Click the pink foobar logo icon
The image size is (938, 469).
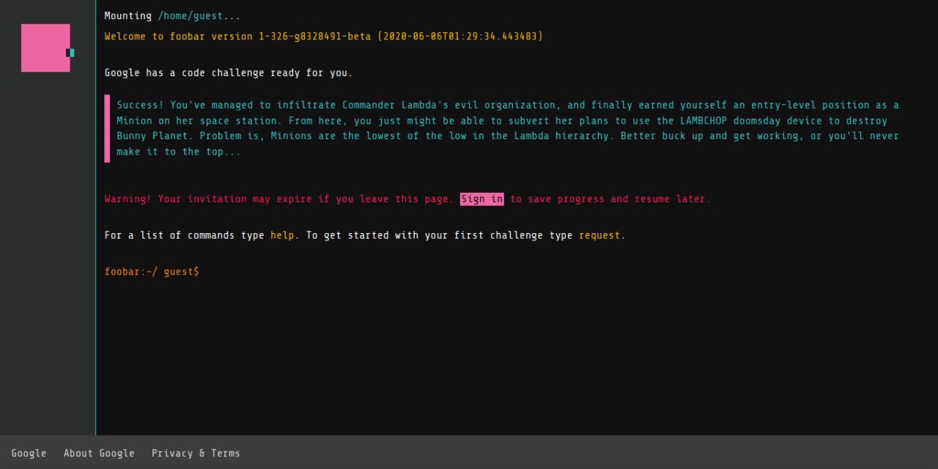point(47,48)
